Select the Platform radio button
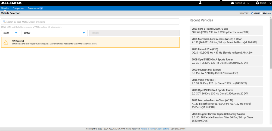 click(x=261, y=13)
